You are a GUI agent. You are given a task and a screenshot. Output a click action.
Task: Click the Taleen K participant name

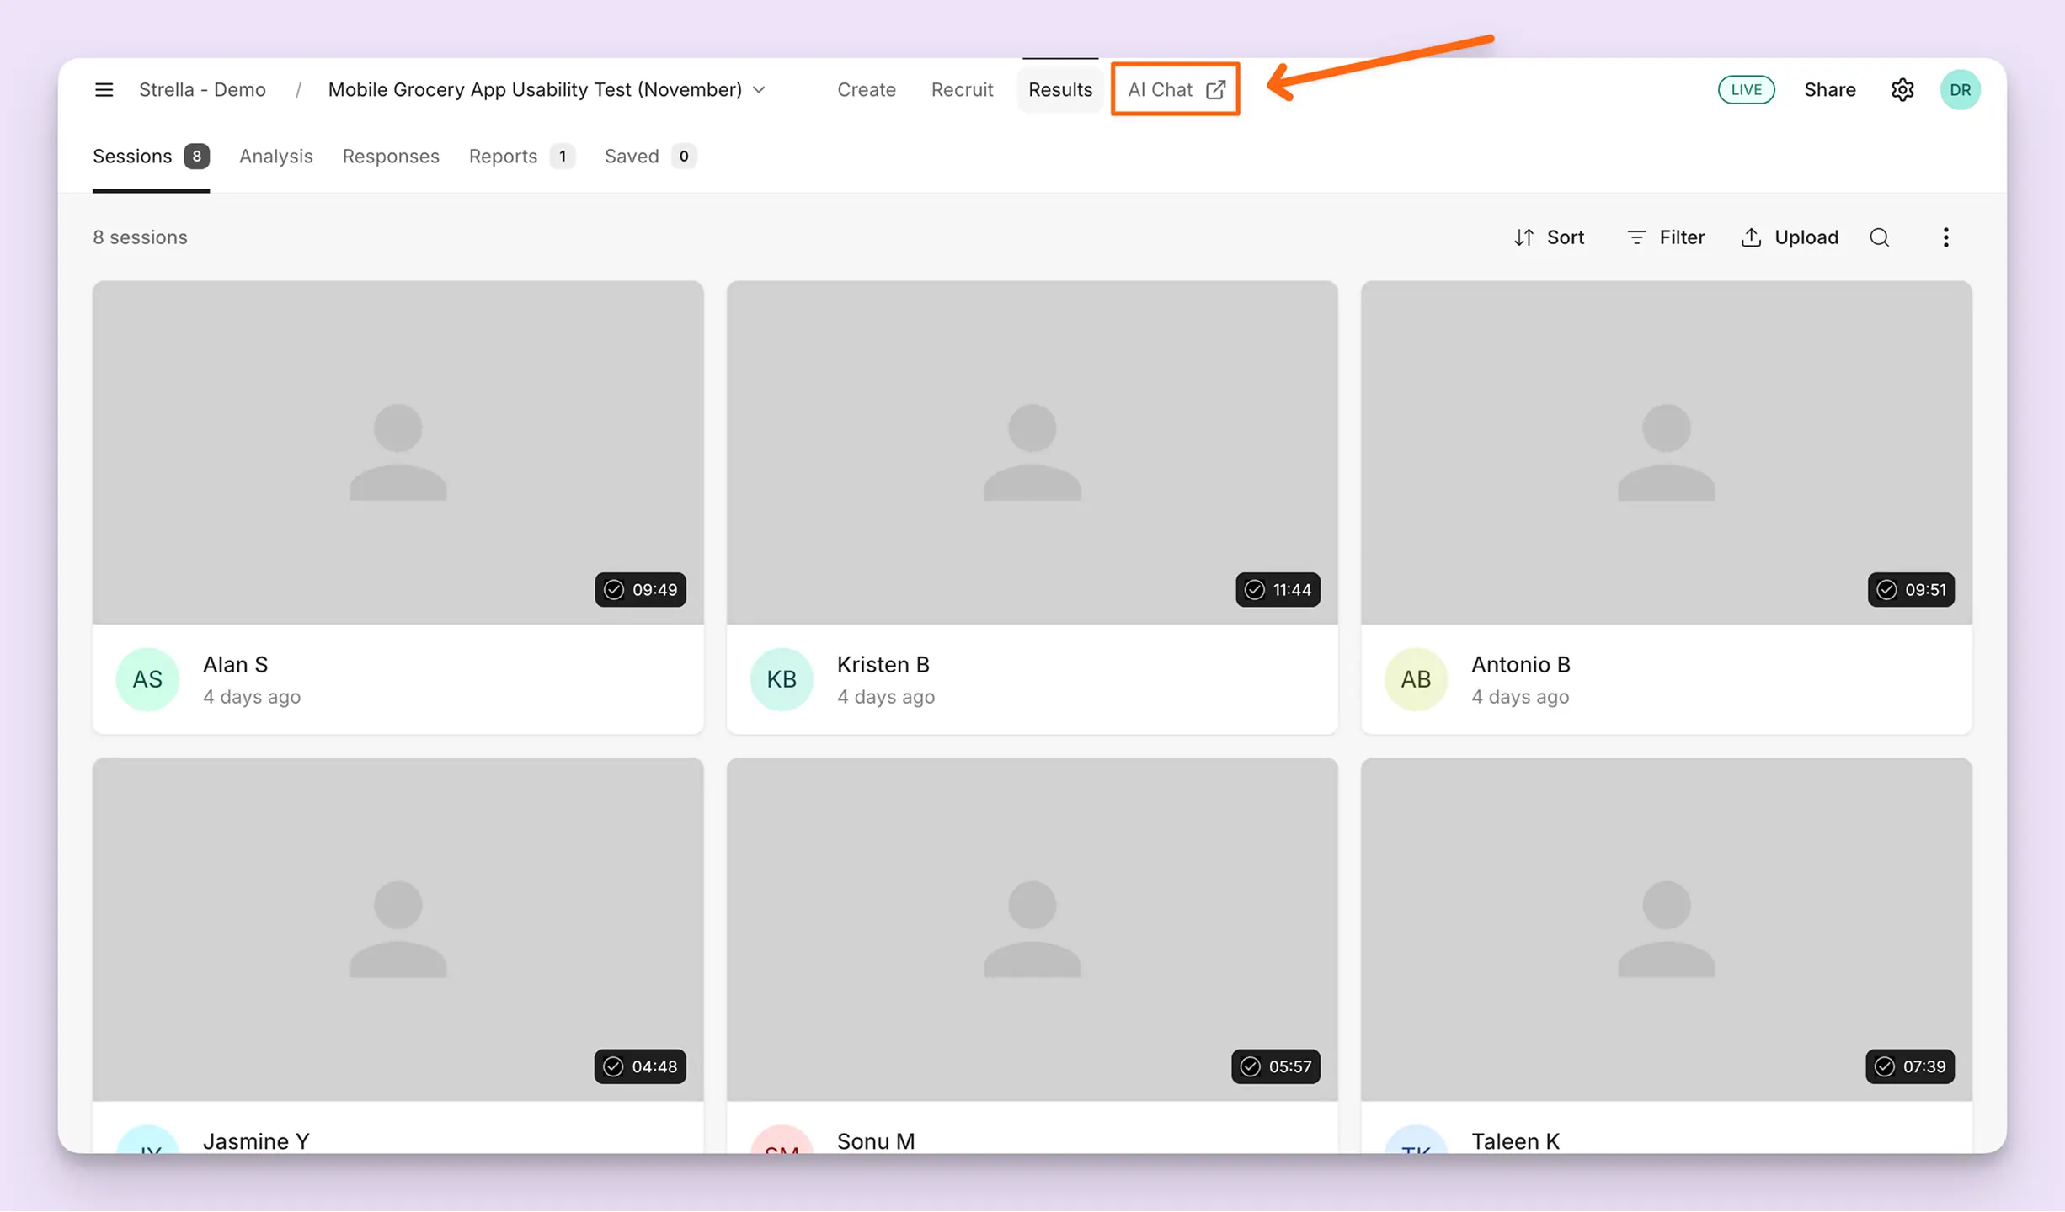[1515, 1141]
